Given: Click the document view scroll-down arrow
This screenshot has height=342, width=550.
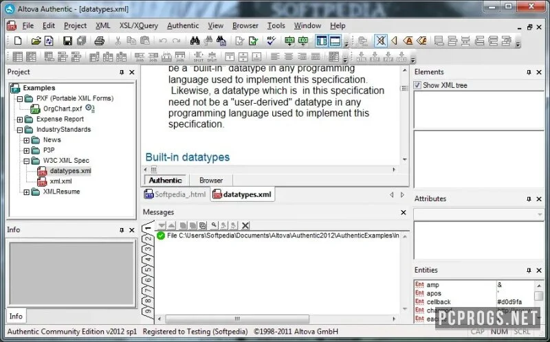Looking at the screenshot, I should pos(404,159).
